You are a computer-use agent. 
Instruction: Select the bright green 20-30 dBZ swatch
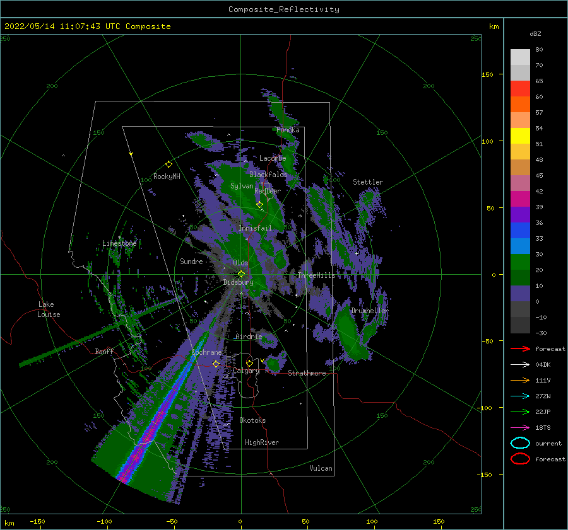click(x=520, y=262)
